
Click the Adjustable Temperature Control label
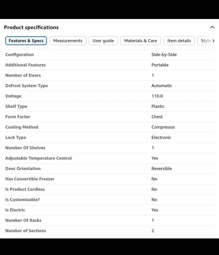click(x=38, y=158)
